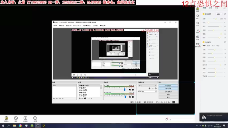
Task: Click the 退出 exit button in OBS
Action: click(168, 97)
